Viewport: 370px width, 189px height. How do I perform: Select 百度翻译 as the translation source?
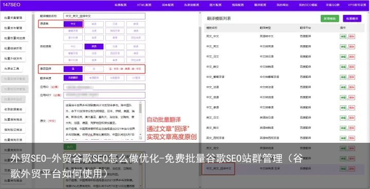(x=73, y=78)
